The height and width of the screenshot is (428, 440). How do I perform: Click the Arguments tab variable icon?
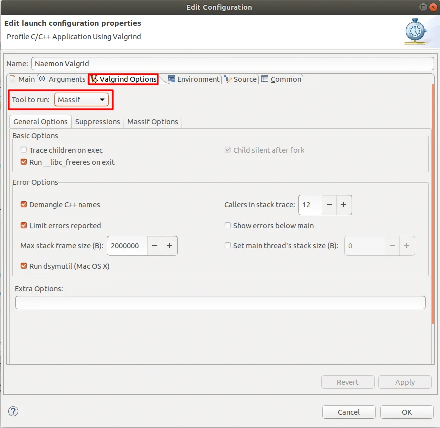43,78
